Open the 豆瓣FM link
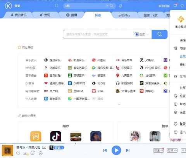Image resolution: width=186 pixels, height=158 pixels. pyautogui.click(x=76, y=91)
